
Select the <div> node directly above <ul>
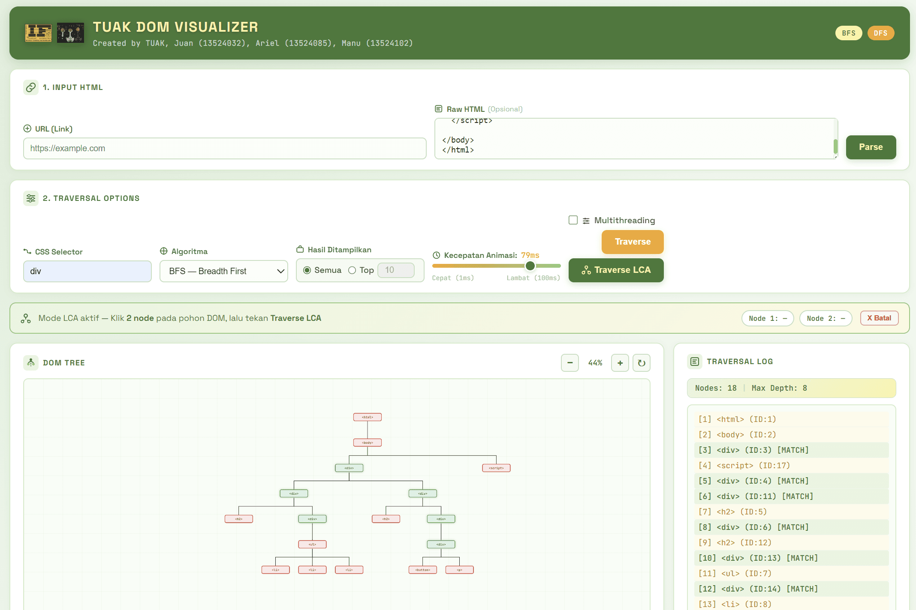pos(312,519)
